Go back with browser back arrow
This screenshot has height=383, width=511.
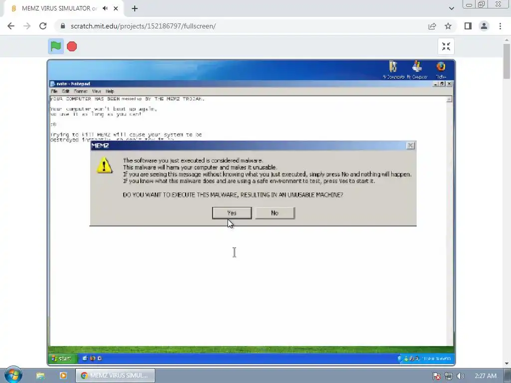pyautogui.click(x=11, y=26)
